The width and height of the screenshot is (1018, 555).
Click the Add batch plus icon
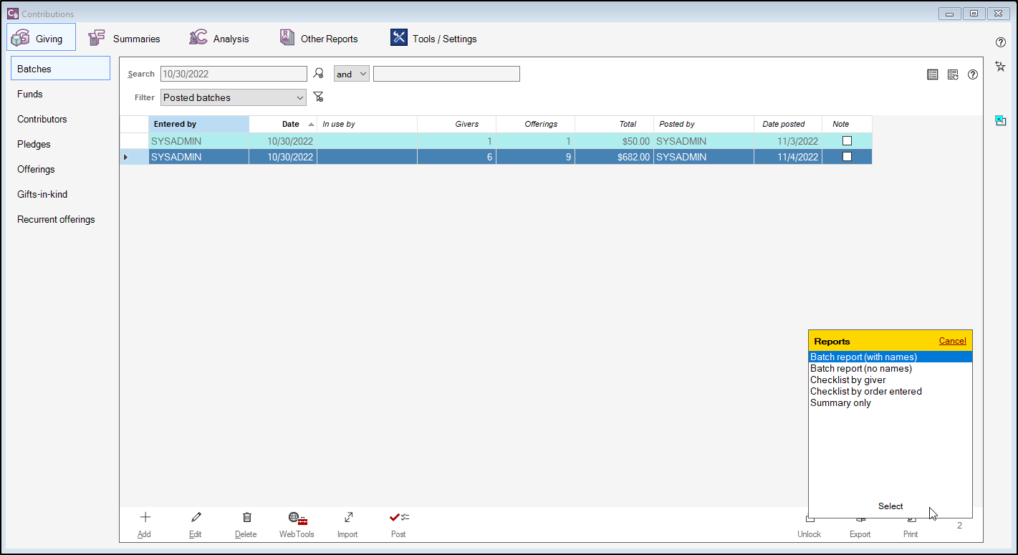(145, 518)
